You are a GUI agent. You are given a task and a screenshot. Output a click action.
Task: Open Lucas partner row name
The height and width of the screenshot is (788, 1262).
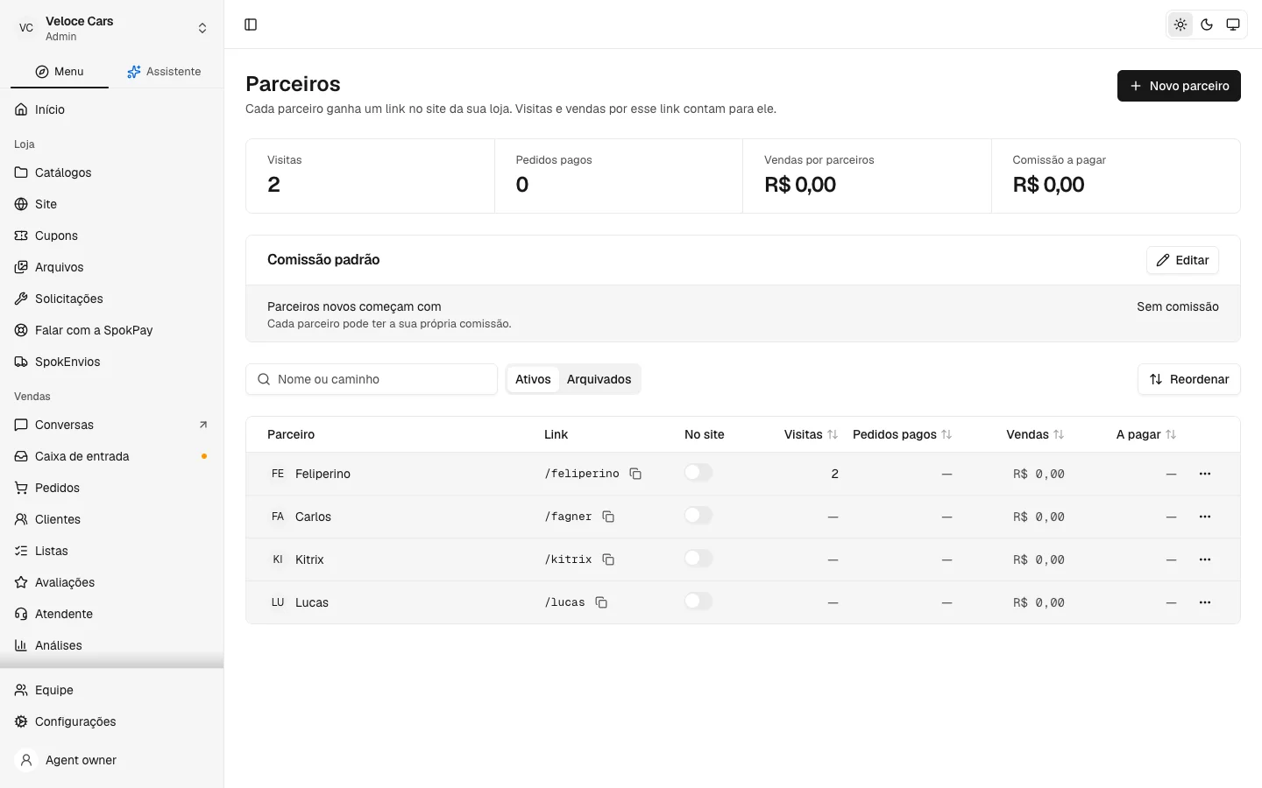(x=312, y=602)
